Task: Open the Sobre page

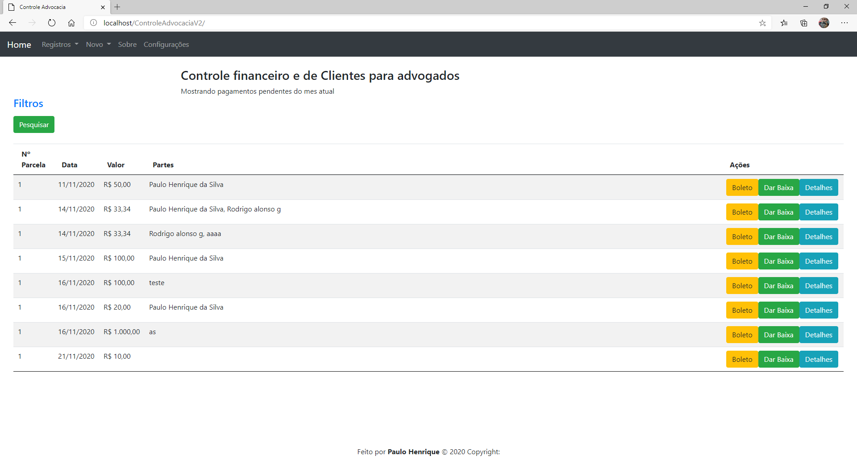Action: [x=127, y=45]
